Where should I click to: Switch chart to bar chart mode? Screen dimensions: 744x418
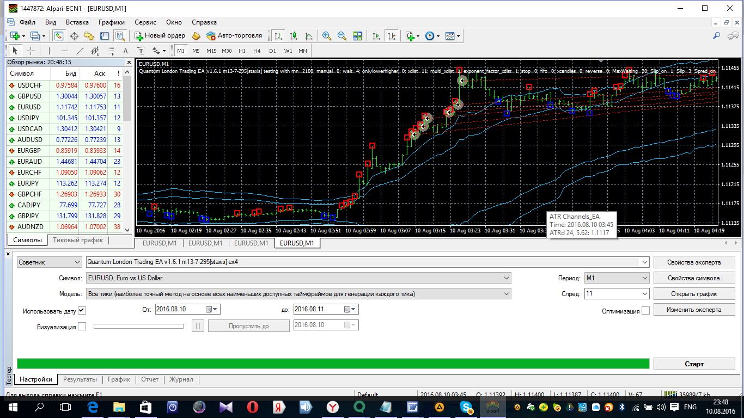[278, 35]
